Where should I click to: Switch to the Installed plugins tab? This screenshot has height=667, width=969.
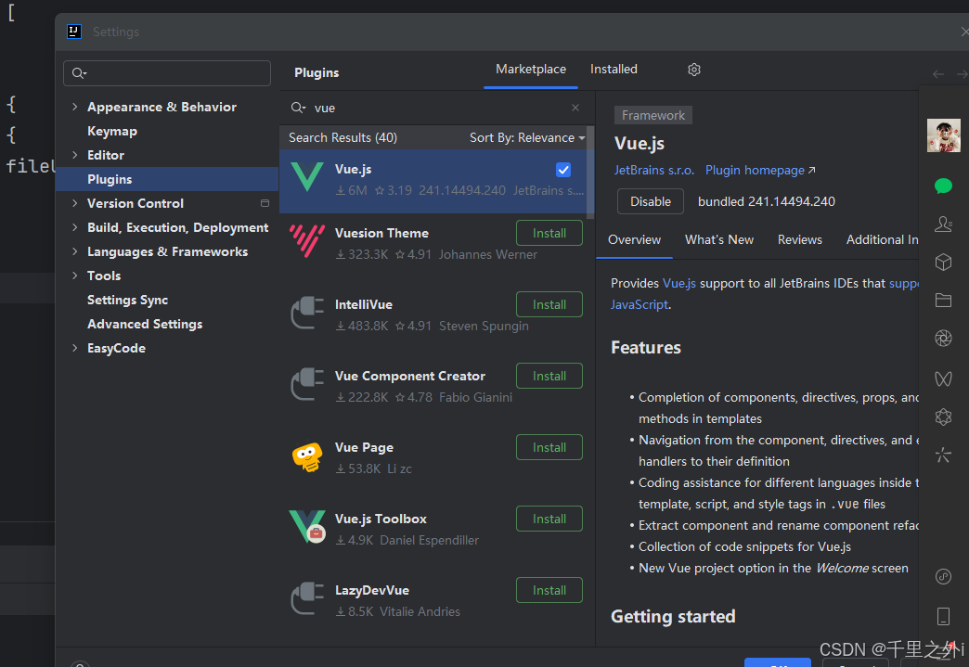point(614,70)
